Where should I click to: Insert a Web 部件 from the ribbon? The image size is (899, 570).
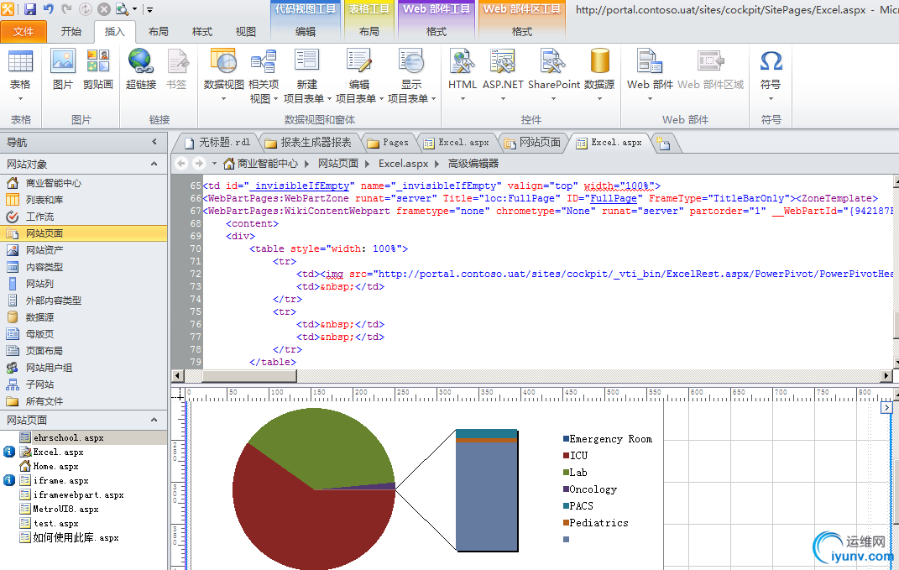[650, 62]
